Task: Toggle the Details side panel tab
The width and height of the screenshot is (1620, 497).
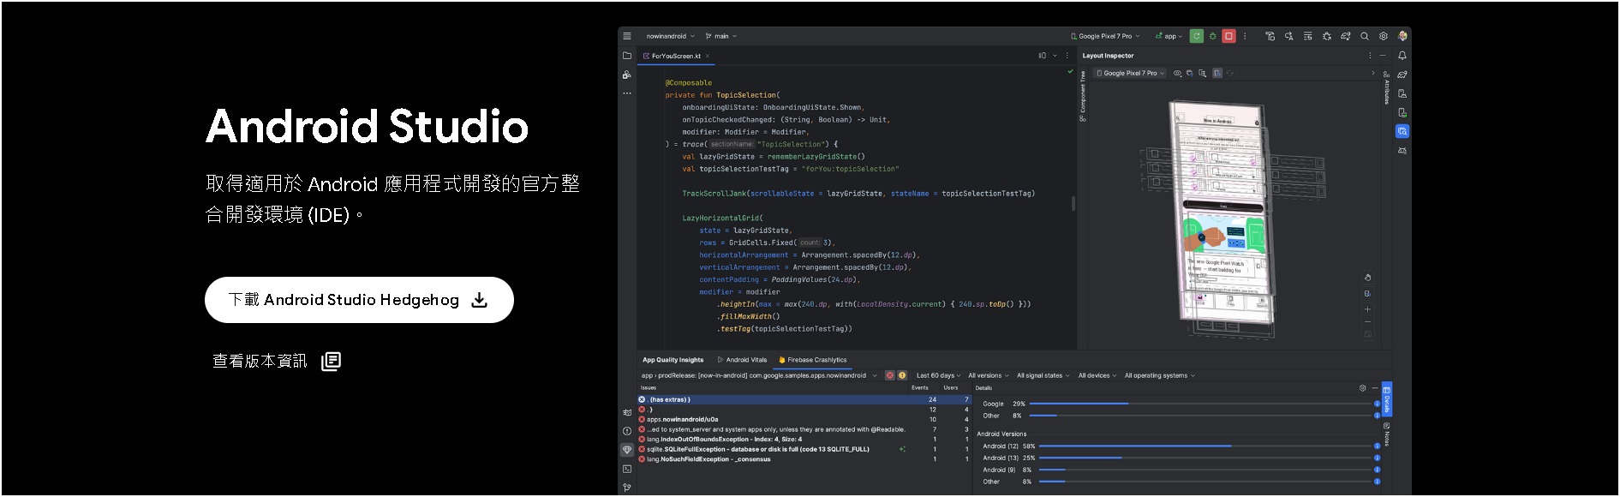Action: pyautogui.click(x=1387, y=400)
